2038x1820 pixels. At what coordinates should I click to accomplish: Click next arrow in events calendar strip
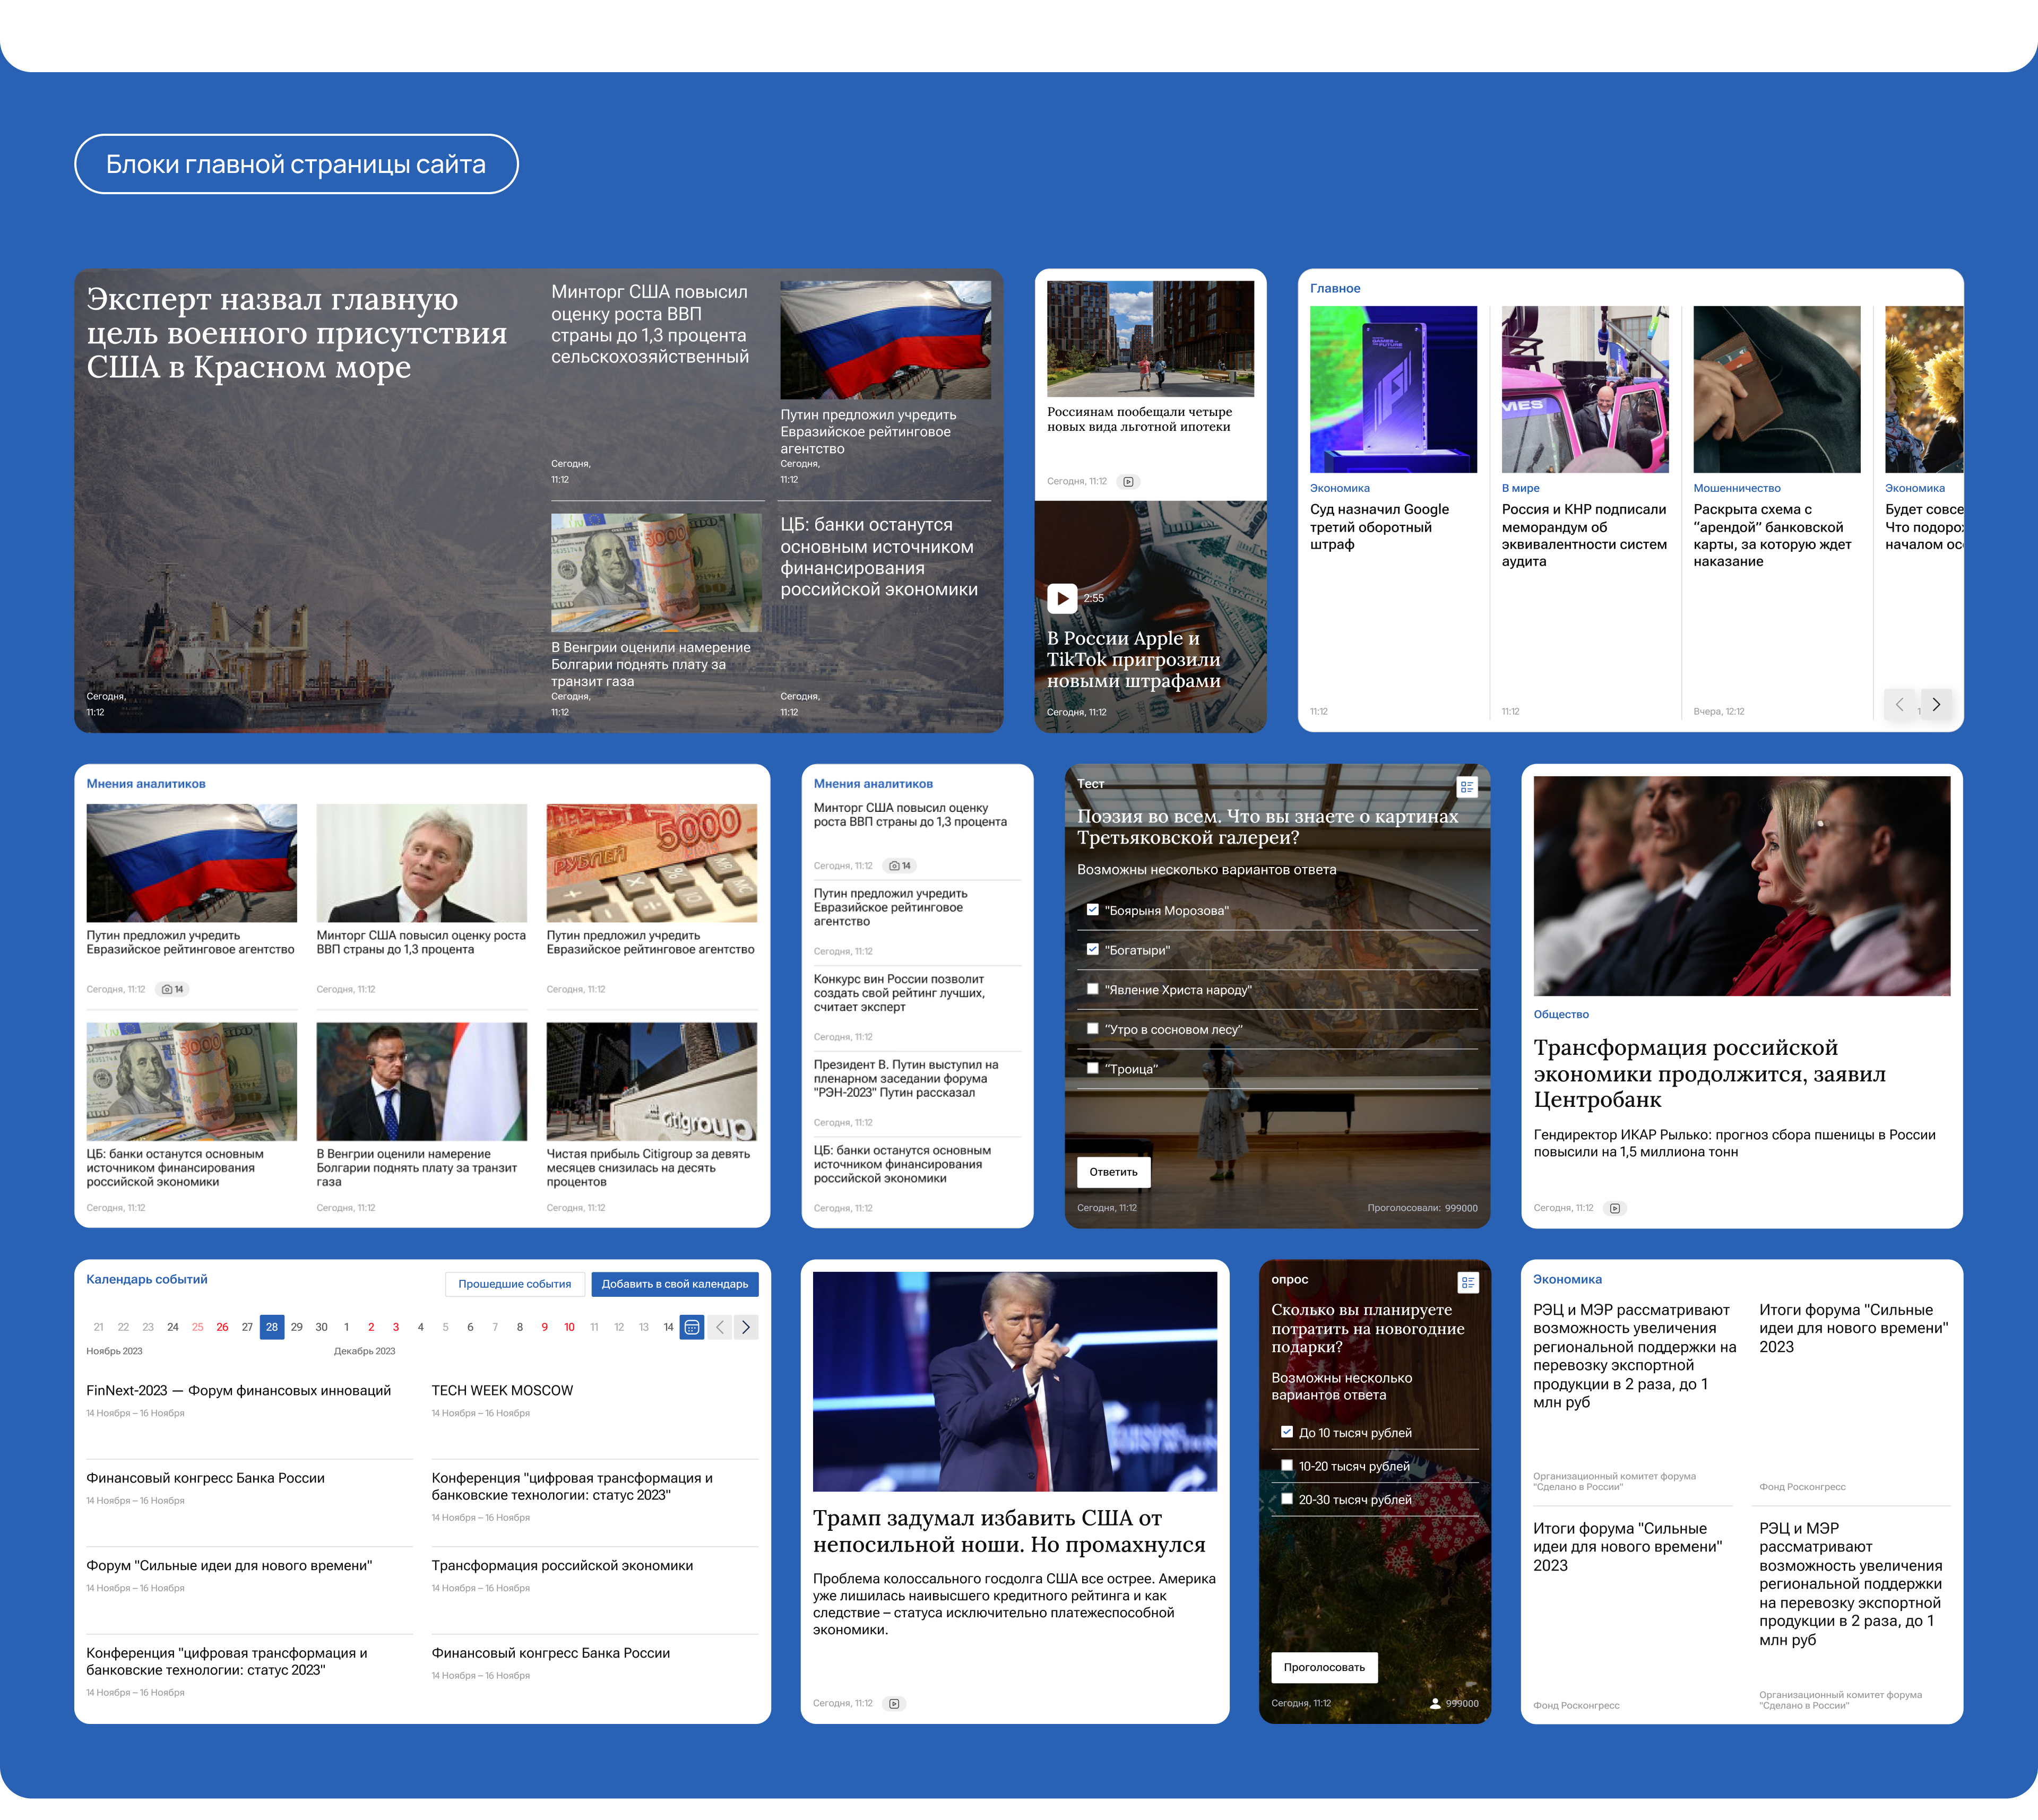746,1327
